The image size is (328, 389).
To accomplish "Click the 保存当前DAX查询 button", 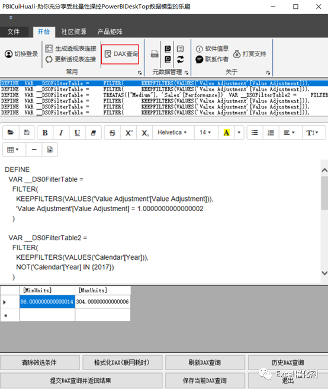I will 205,380.
